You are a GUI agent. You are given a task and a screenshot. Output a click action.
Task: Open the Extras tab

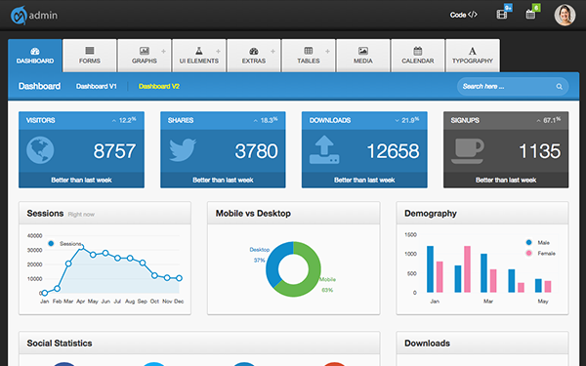pyautogui.click(x=254, y=56)
